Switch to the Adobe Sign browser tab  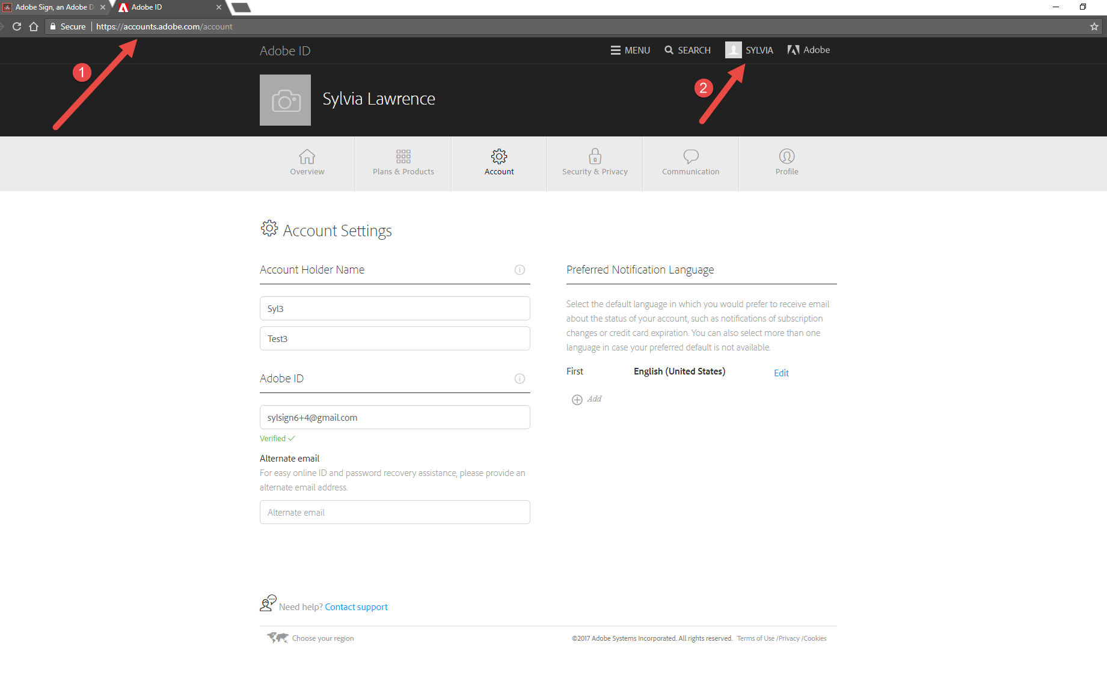point(54,7)
